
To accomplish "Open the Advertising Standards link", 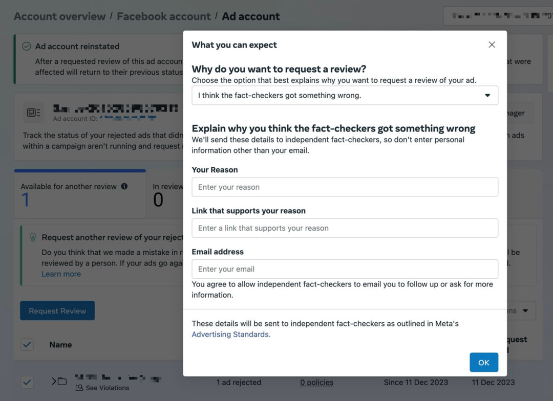I will (231, 335).
